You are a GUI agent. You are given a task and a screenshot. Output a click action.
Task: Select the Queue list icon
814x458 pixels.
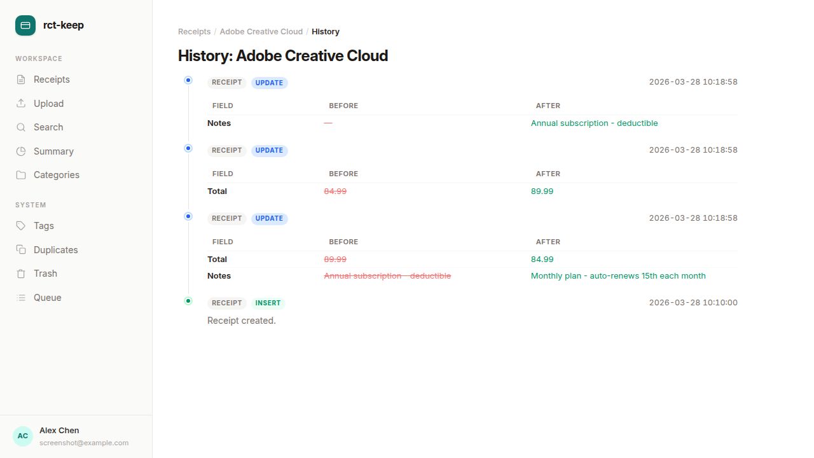[x=22, y=297]
